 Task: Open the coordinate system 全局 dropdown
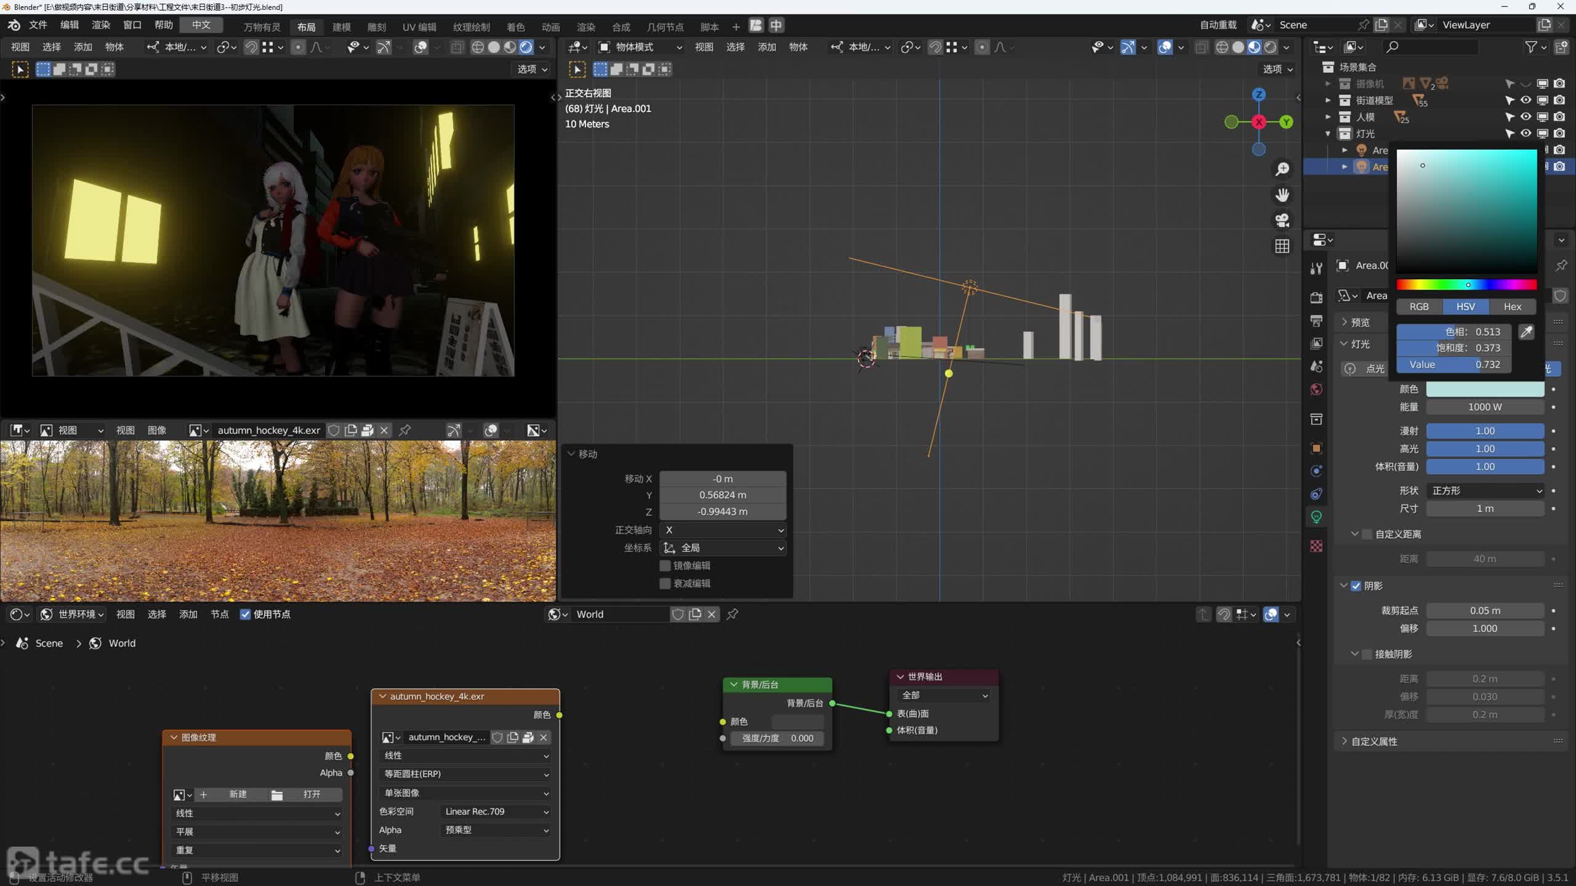723,548
